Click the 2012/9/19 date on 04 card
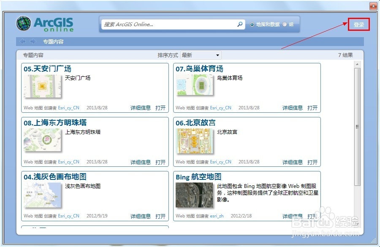The image size is (380, 247). coord(97,216)
